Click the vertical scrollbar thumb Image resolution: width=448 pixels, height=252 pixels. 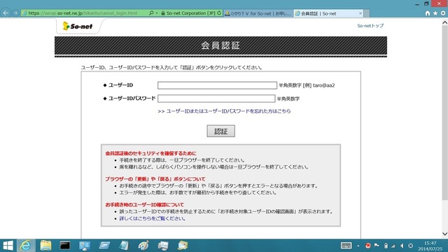pyautogui.click(x=444, y=113)
